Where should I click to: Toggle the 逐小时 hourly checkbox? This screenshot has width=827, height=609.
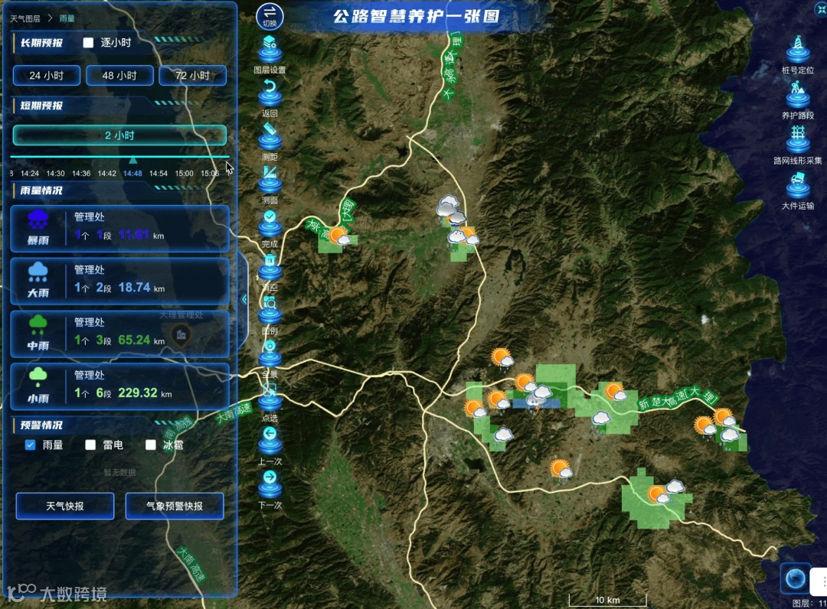pyautogui.click(x=88, y=43)
